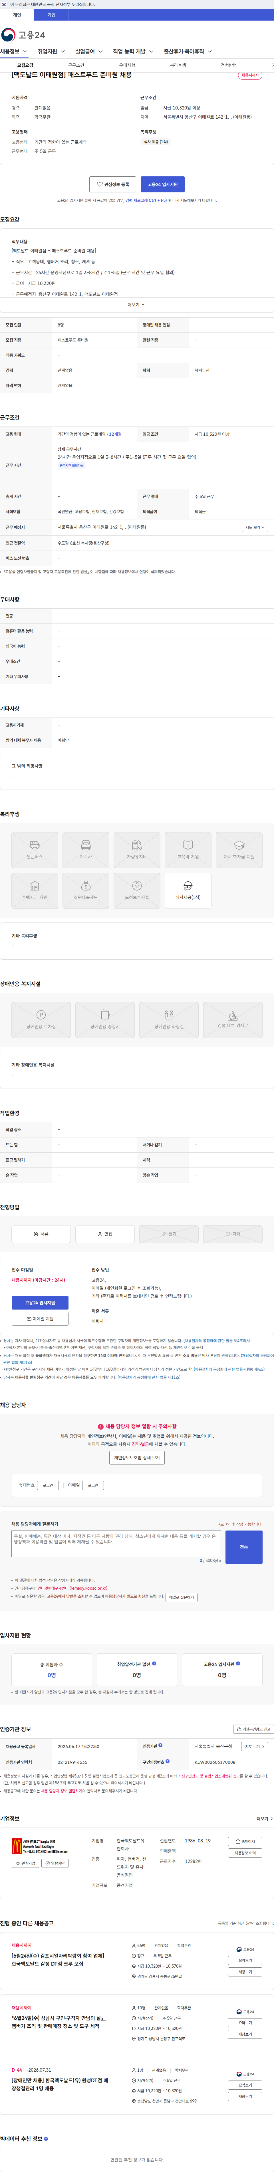Open 지도 보기 next to 서울특별시 용산구
Image resolution: width=274 pixels, height=2172 pixels.
point(255,1746)
